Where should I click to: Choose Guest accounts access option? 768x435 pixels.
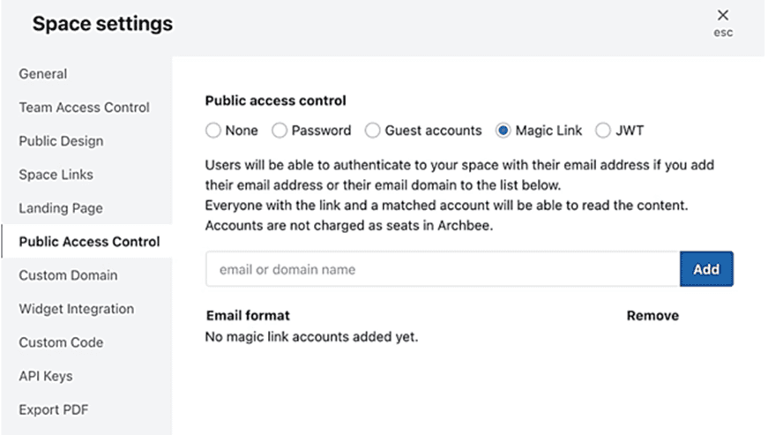tap(373, 131)
